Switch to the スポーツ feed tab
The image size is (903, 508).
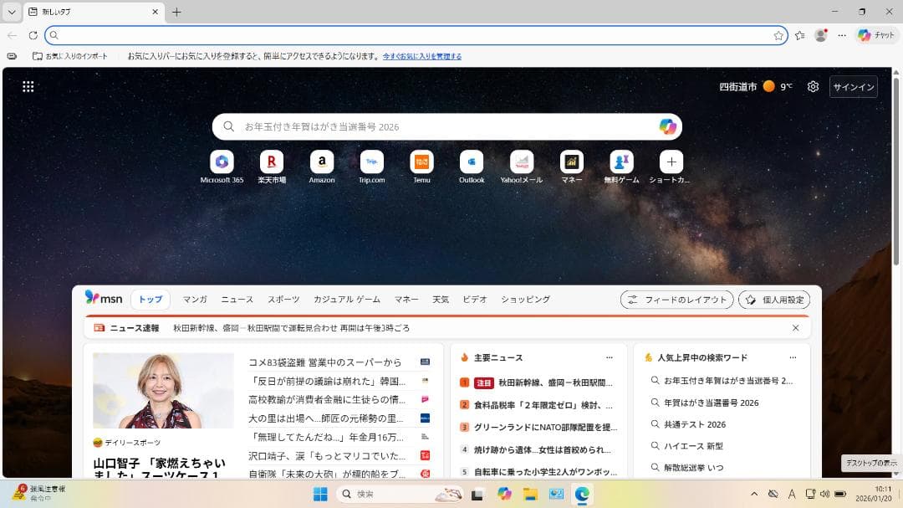[x=286, y=299]
